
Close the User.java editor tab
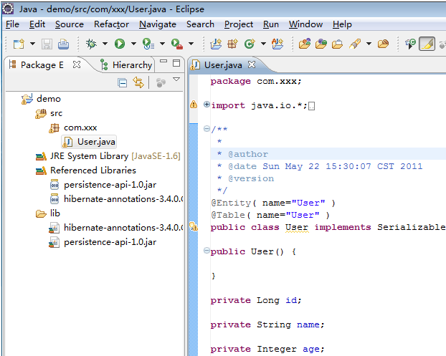251,65
